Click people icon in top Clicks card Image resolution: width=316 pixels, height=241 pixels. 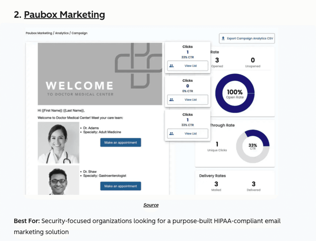[x=171, y=66]
